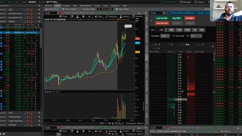Select the crosshair pan tool below the chart

point(113,124)
